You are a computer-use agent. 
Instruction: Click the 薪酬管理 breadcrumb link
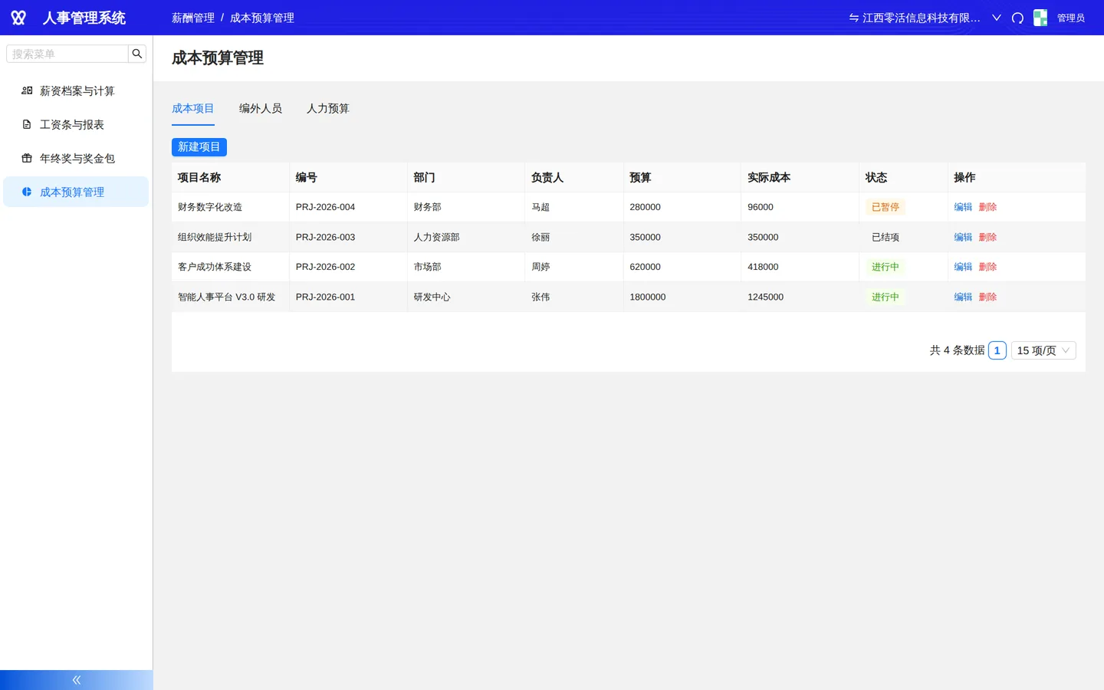pyautogui.click(x=193, y=18)
